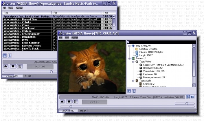Viewport: 204px width, 121px height.
Task: Open the View menu in THE_CHUB.AVI window
Action: click(67, 37)
